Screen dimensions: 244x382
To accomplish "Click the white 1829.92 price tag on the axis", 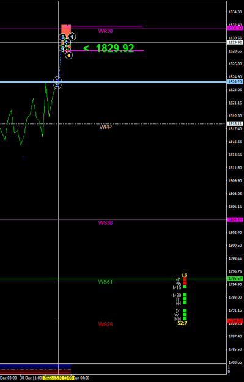I will [x=235, y=42].
